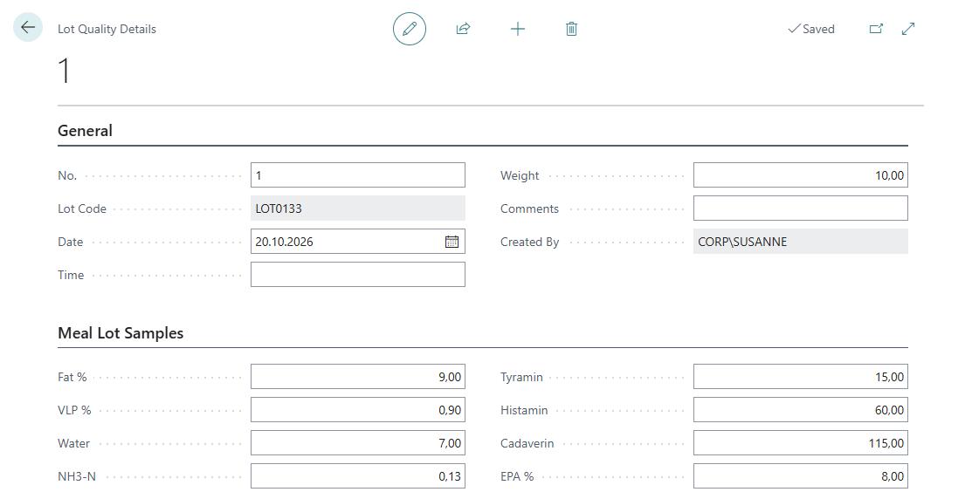Go back with the arrow button

(x=28, y=27)
